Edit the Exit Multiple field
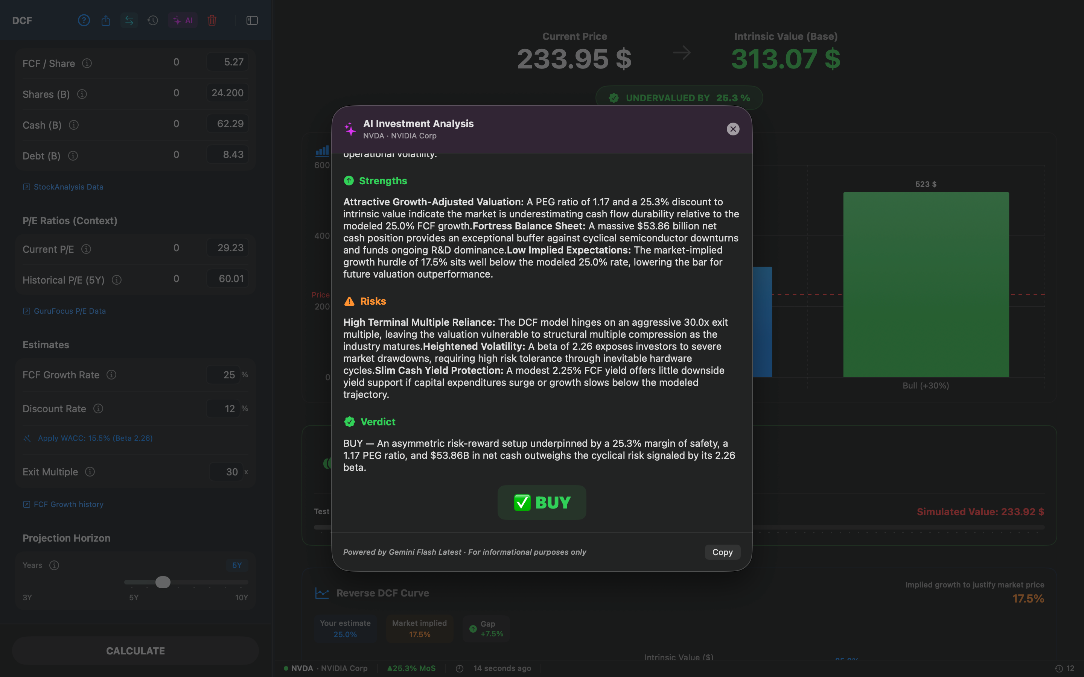 (226, 472)
